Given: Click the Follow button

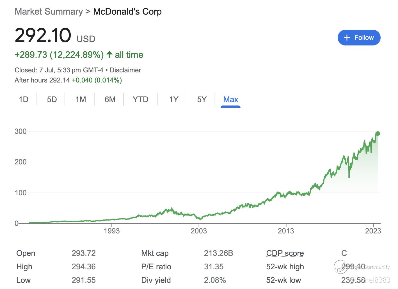Looking at the screenshot, I should pyautogui.click(x=359, y=38).
